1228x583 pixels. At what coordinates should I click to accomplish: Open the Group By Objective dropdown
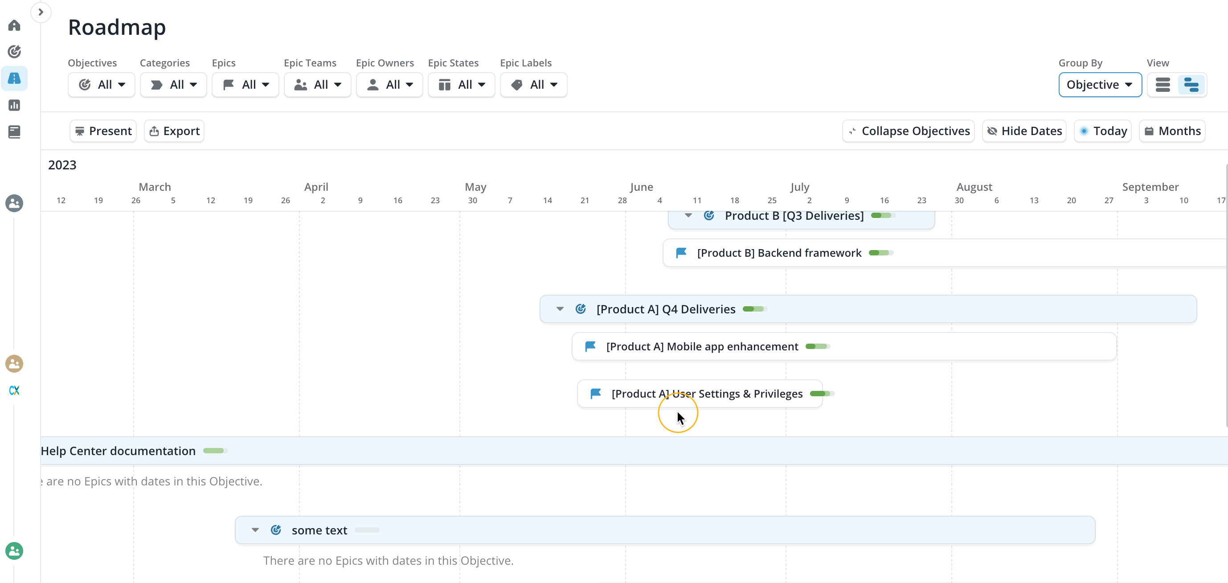tap(1099, 85)
